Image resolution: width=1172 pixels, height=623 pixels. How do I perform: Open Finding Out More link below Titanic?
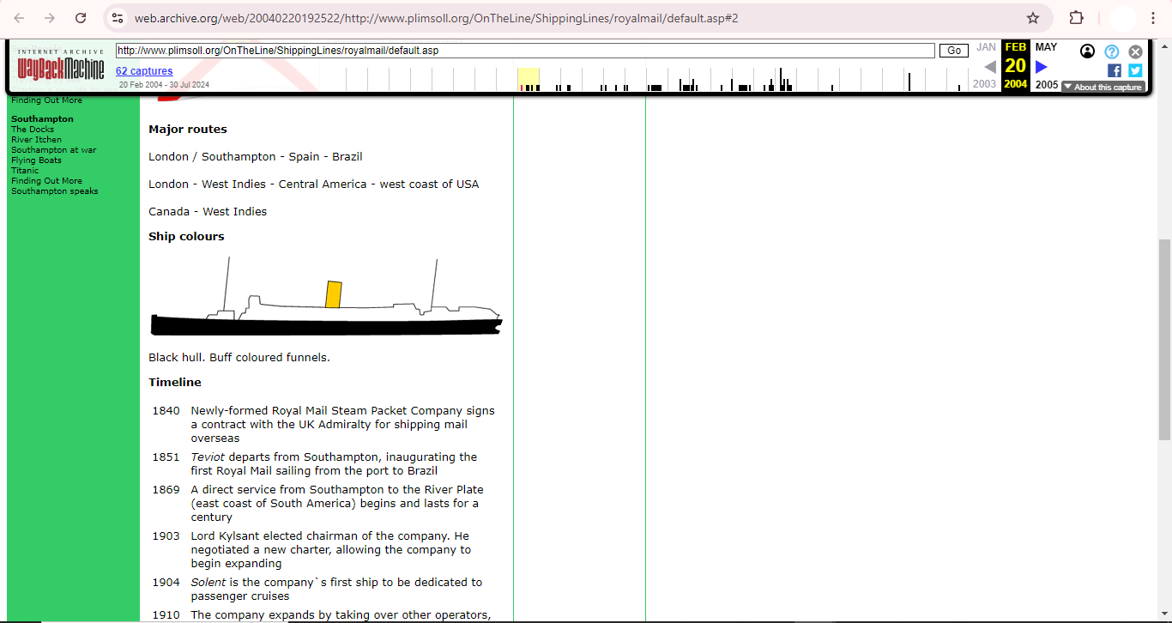tap(46, 181)
